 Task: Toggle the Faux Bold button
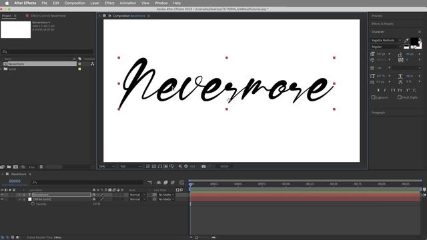pos(378,90)
